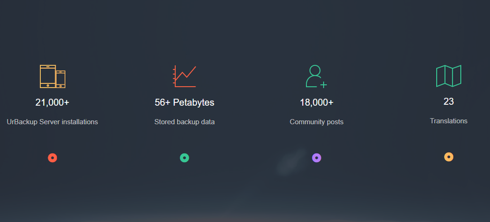Click the blurred light spot near purple dot
Image resolution: width=490 pixels, height=222 pixels.
point(291,162)
